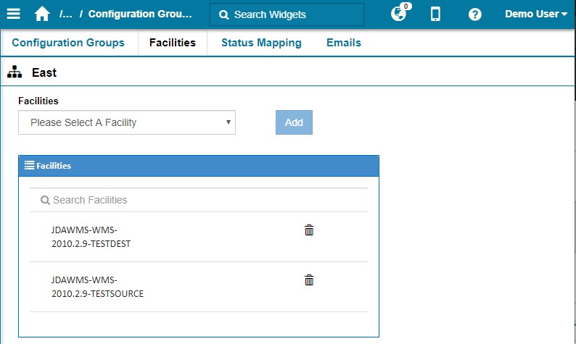This screenshot has height=344, width=576.
Task: Delete the TESTDEST facility with its trash icon
Action: (309, 230)
